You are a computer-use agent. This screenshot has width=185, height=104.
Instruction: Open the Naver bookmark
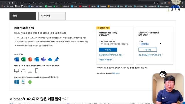pos(48,6)
